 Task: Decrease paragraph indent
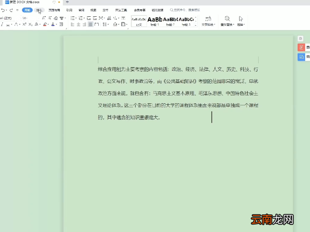89,18
